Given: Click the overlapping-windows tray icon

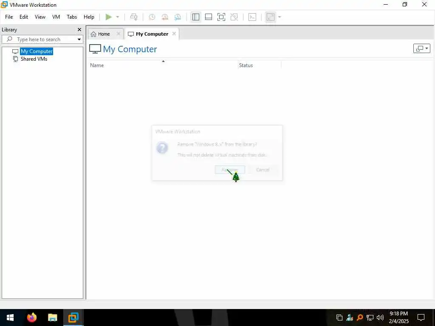Looking at the screenshot, I should click(x=339, y=318).
